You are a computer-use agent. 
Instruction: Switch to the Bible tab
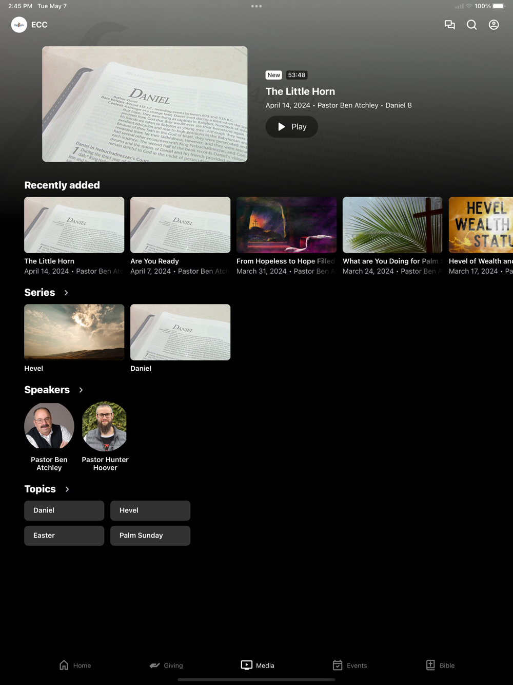tap(440, 665)
